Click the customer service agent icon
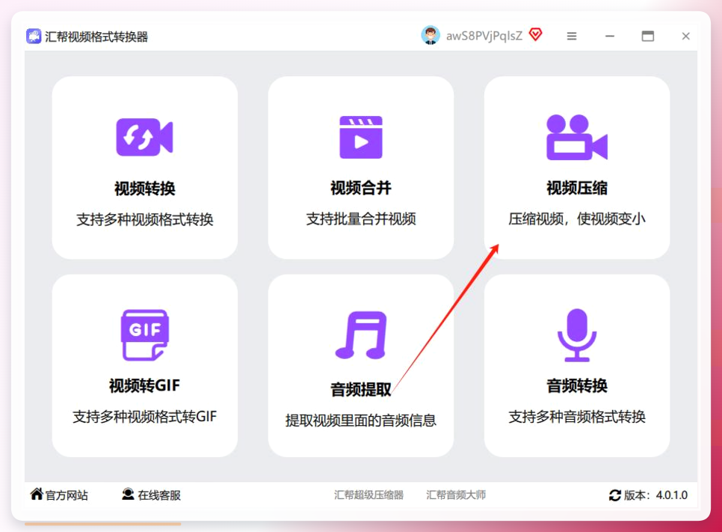Viewport: 722px width, 532px height. [x=128, y=494]
